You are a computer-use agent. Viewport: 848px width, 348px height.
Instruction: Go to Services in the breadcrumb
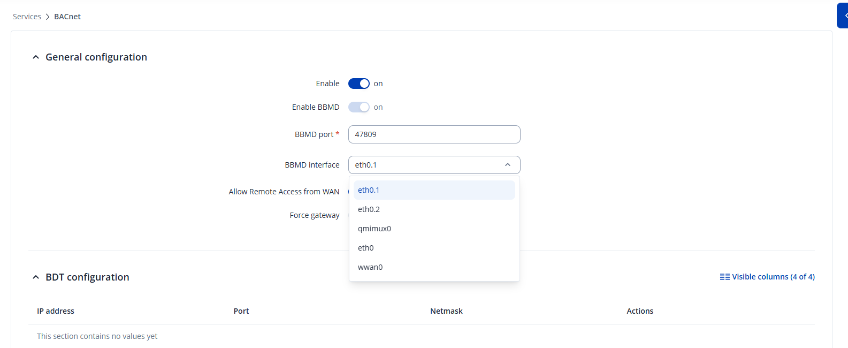point(27,17)
